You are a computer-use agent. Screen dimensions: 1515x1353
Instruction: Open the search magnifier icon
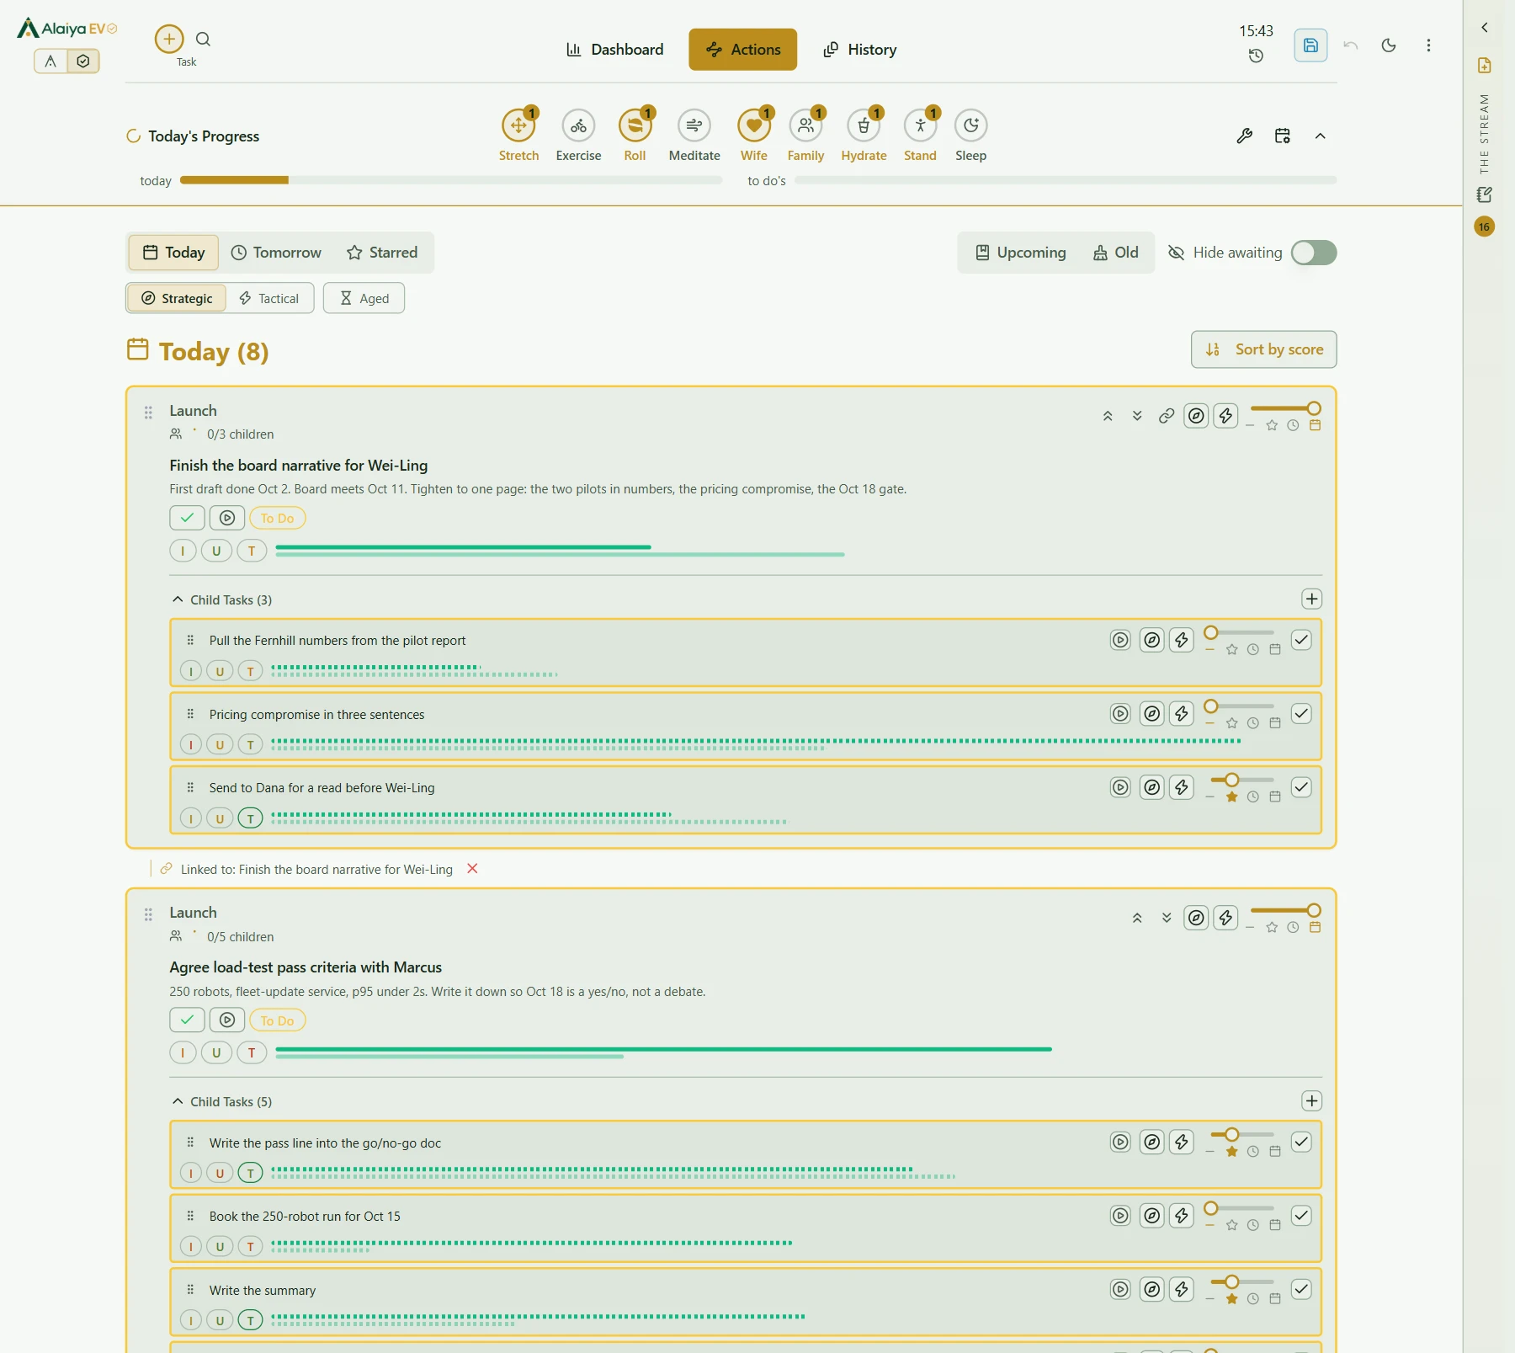pos(203,39)
